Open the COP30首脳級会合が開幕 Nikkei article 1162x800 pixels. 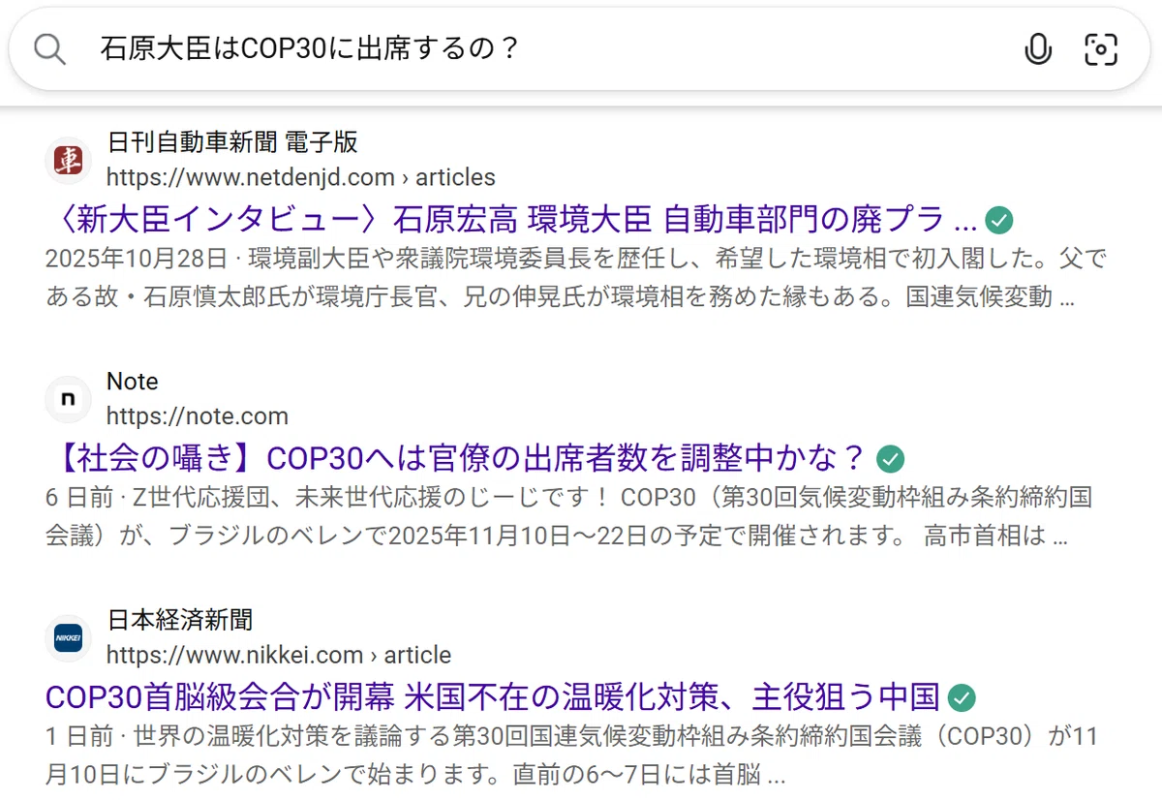pos(493,697)
